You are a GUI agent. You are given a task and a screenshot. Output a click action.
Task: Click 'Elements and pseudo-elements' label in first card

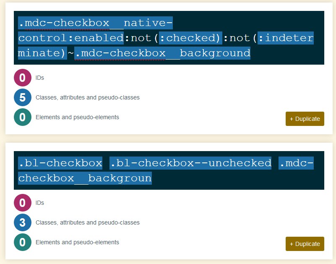[77, 117]
